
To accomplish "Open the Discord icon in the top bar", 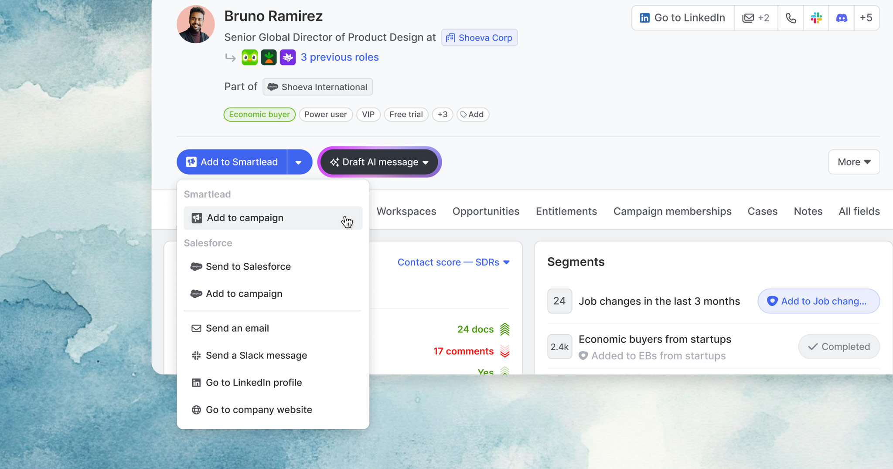I will 841,18.
